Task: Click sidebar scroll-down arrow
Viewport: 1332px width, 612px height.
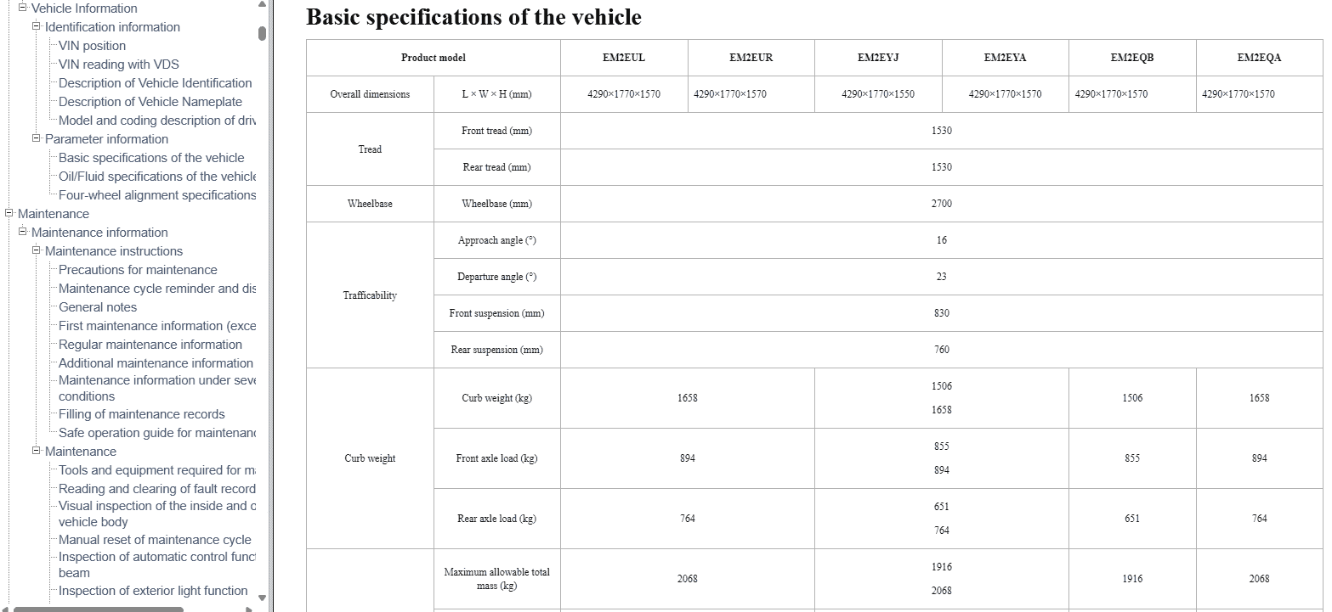Action: coord(262,598)
